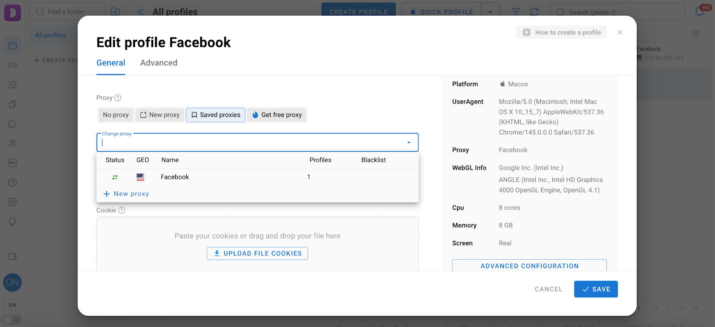Toggle the light/dark theme switch
Screen dimensions: 715x327
tap(12, 320)
